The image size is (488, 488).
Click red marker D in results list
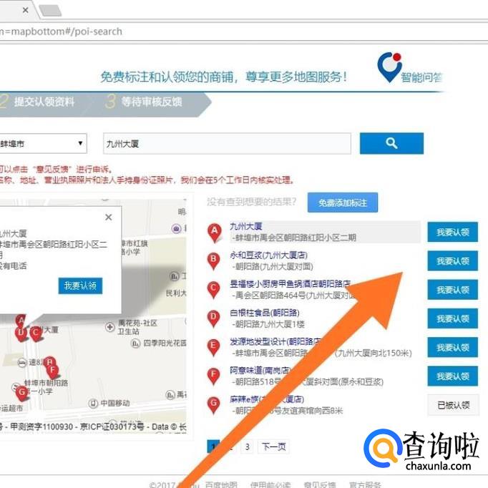tap(213, 318)
